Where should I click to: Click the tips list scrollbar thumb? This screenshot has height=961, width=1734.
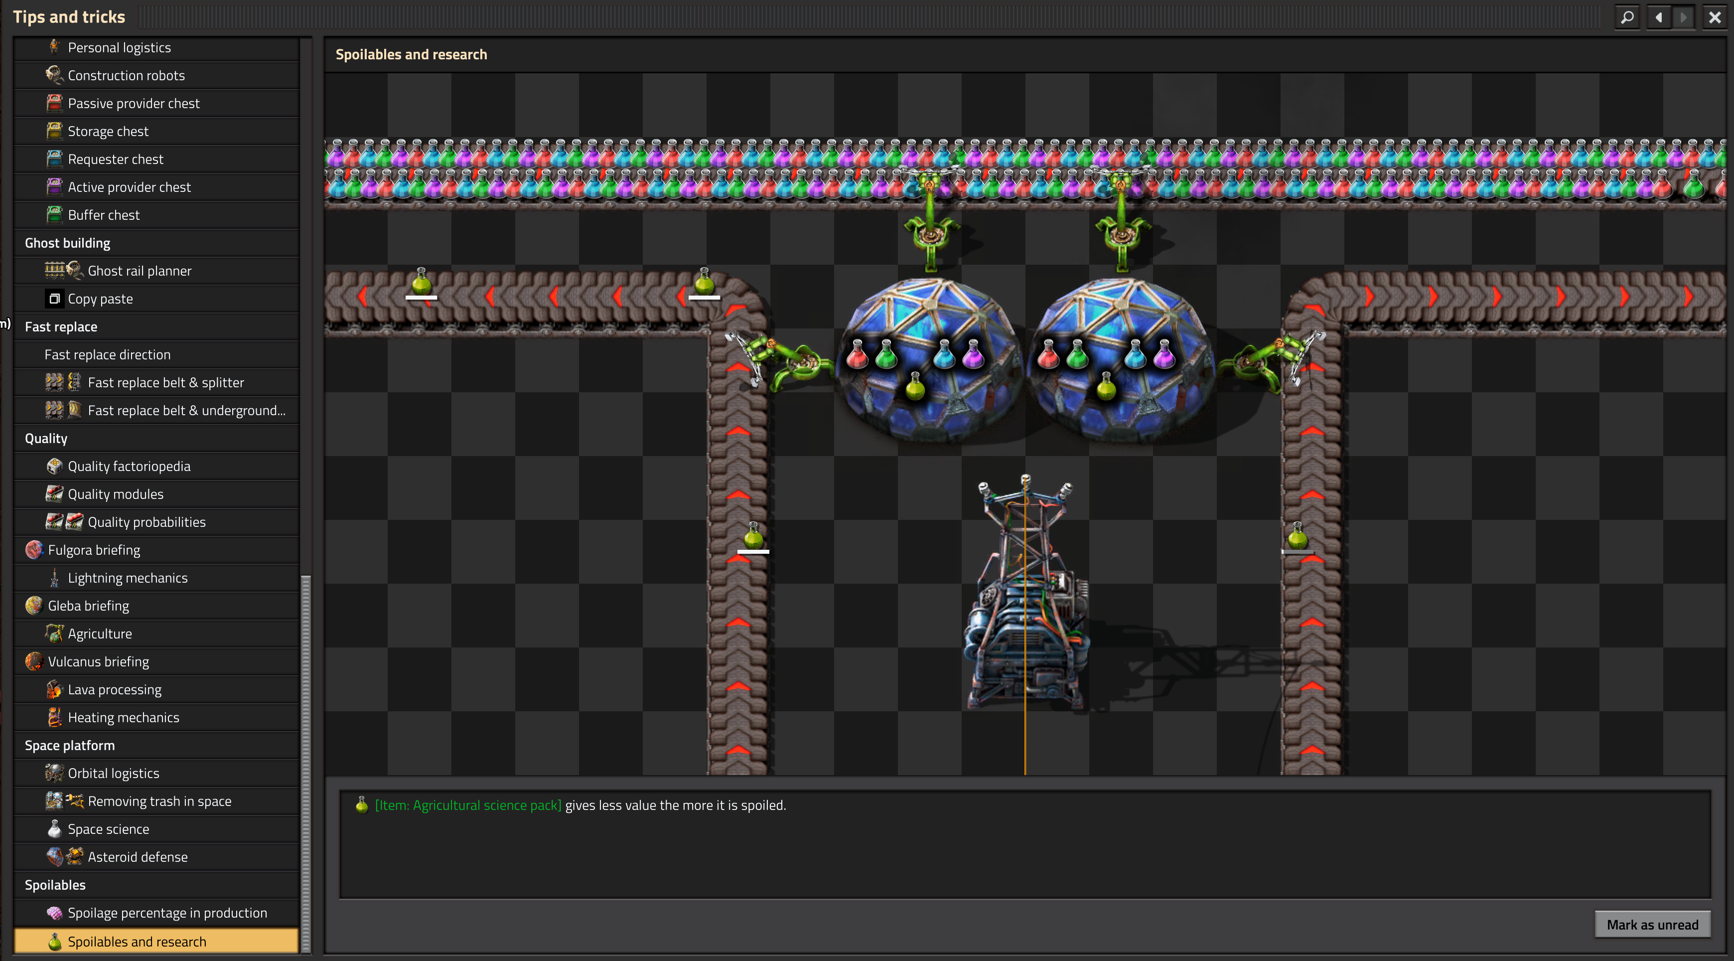click(306, 763)
